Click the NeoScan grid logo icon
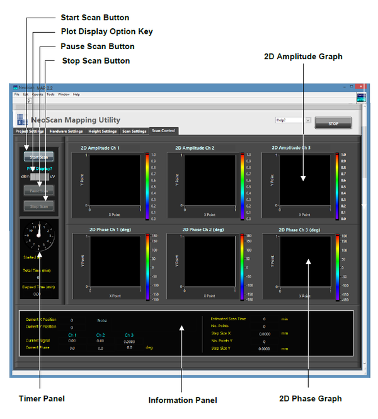This screenshot has width=378, height=419. 22,119
